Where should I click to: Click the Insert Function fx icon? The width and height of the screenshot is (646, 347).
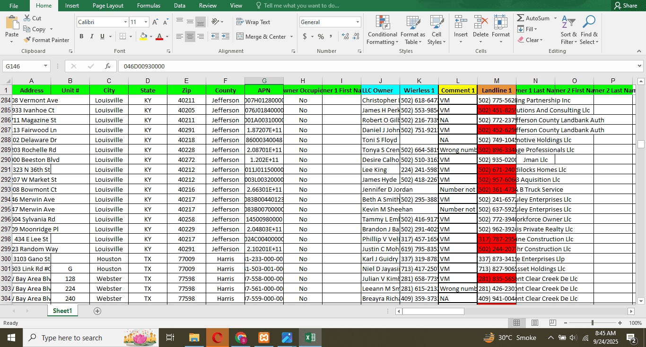(x=108, y=67)
